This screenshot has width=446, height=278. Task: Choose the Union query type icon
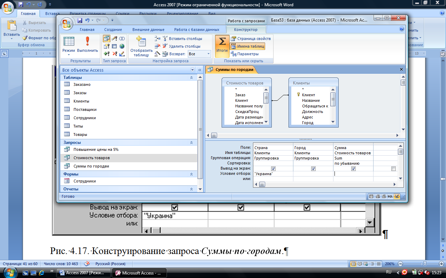122,39
